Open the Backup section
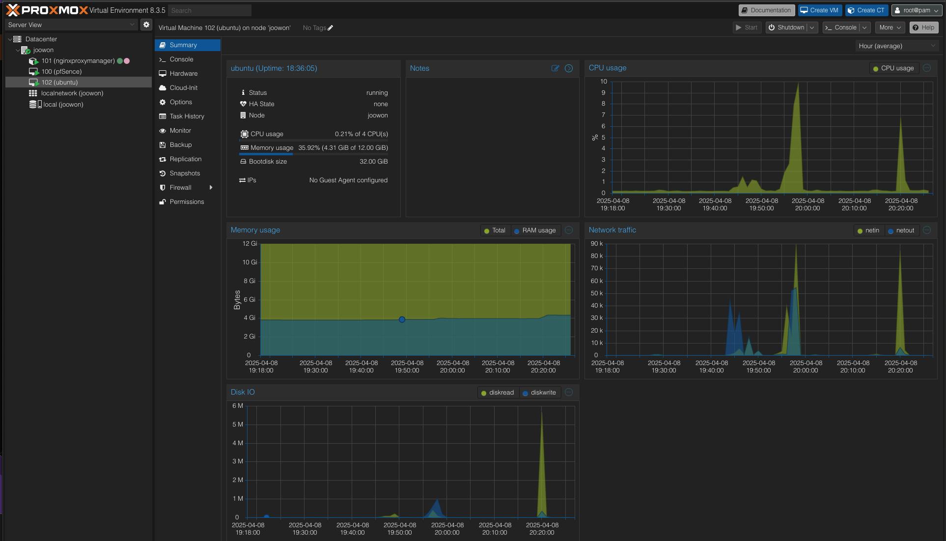946x541 pixels. (180, 145)
